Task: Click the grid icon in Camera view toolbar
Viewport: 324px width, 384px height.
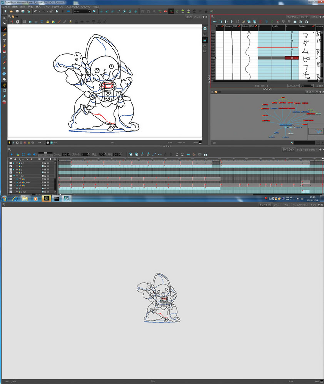Action: 25,22
